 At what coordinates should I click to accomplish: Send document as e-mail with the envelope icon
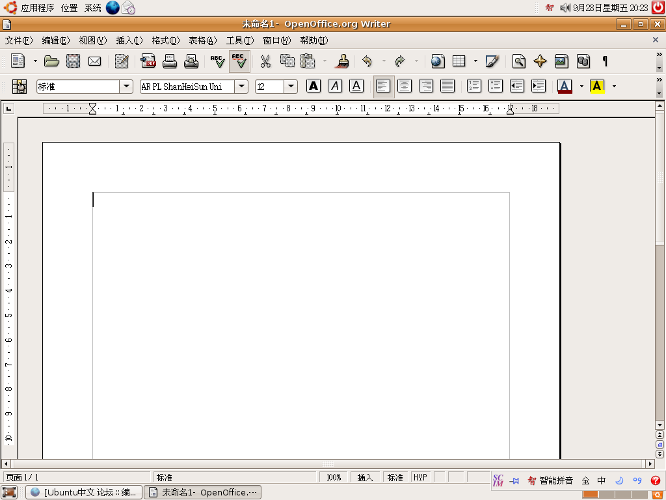tap(94, 61)
